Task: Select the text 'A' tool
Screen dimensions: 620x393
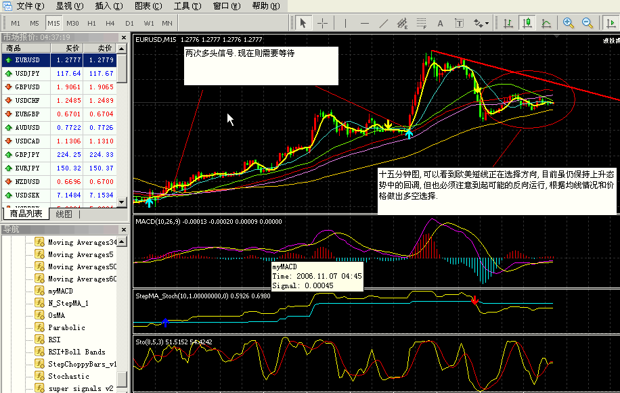Action: 440,23
